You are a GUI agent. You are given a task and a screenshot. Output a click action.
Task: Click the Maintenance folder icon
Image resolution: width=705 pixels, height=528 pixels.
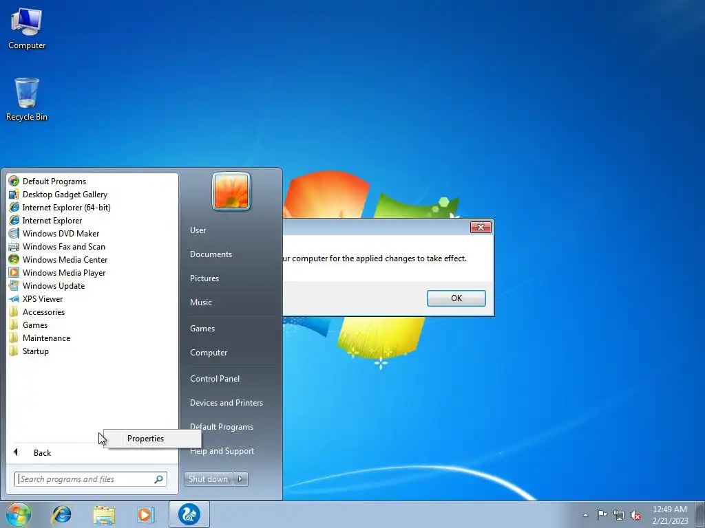coord(14,338)
